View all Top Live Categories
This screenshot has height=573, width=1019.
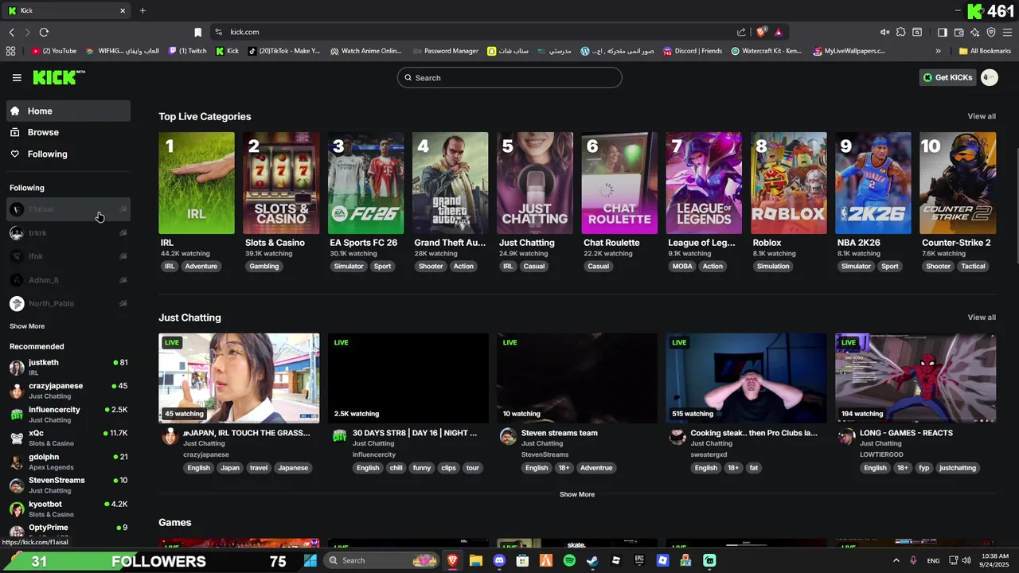click(982, 116)
